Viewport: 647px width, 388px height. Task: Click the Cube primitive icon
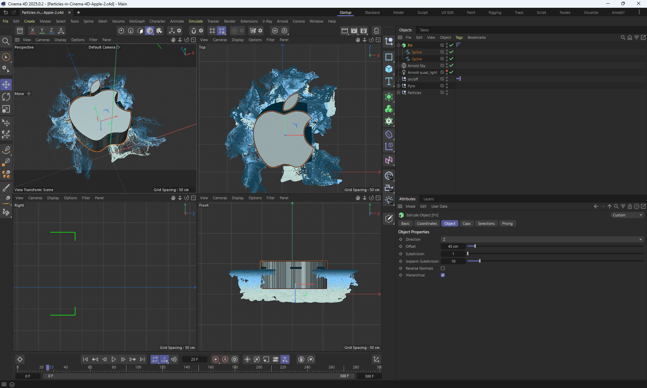pos(389,69)
